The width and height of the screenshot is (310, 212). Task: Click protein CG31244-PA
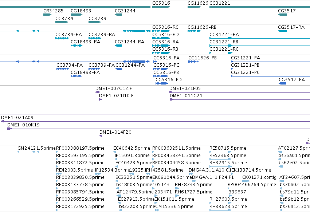click(118, 69)
